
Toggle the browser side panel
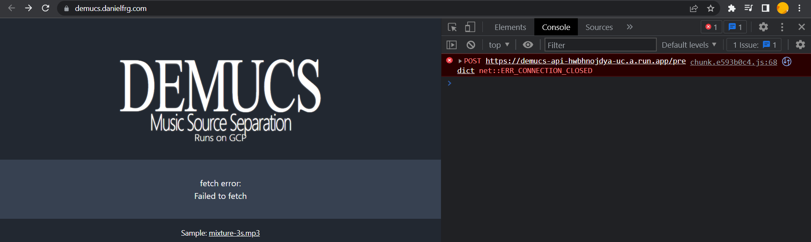765,8
